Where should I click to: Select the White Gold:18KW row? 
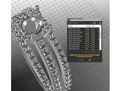[x=84, y=38]
